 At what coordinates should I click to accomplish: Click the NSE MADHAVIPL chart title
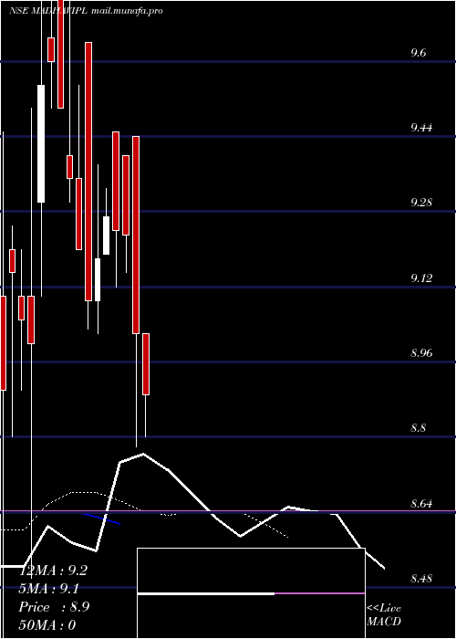coord(48,11)
